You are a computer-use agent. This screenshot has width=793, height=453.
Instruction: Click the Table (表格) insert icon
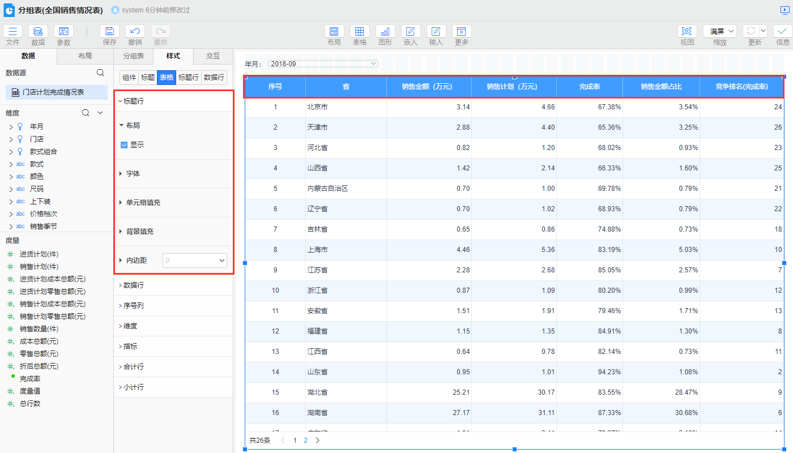(360, 32)
